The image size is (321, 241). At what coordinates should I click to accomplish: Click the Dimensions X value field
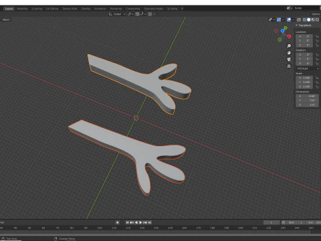307,96
